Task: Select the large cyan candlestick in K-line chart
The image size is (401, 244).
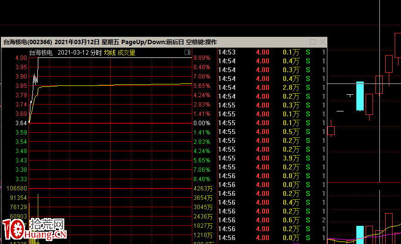Action: coord(360,96)
